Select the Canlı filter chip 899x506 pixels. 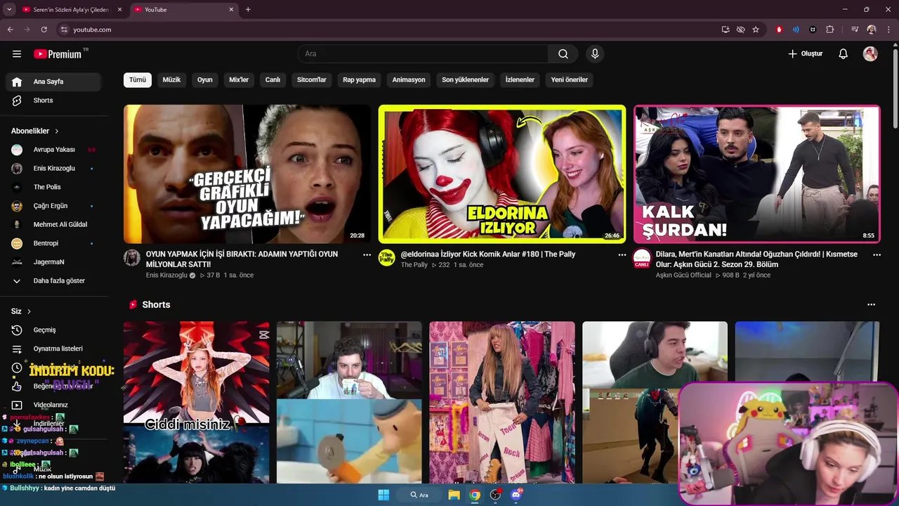click(x=273, y=79)
